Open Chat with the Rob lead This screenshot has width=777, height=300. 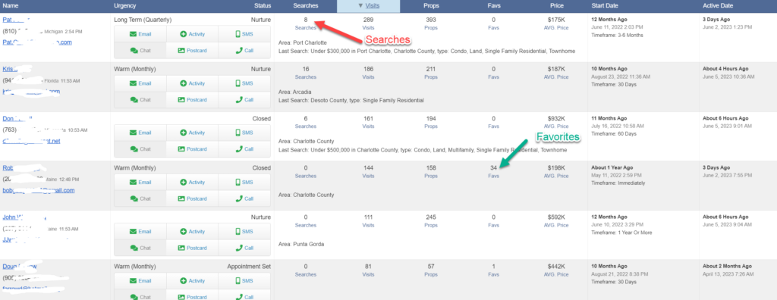pos(140,198)
